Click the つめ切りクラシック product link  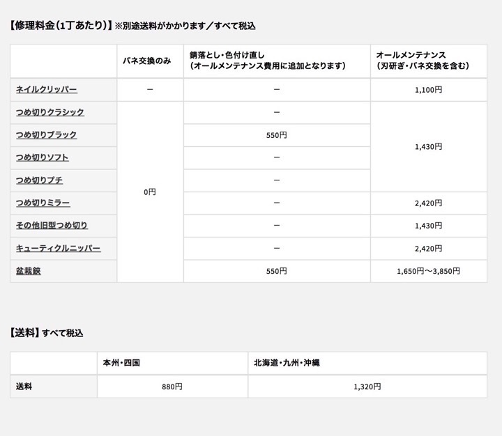point(50,112)
